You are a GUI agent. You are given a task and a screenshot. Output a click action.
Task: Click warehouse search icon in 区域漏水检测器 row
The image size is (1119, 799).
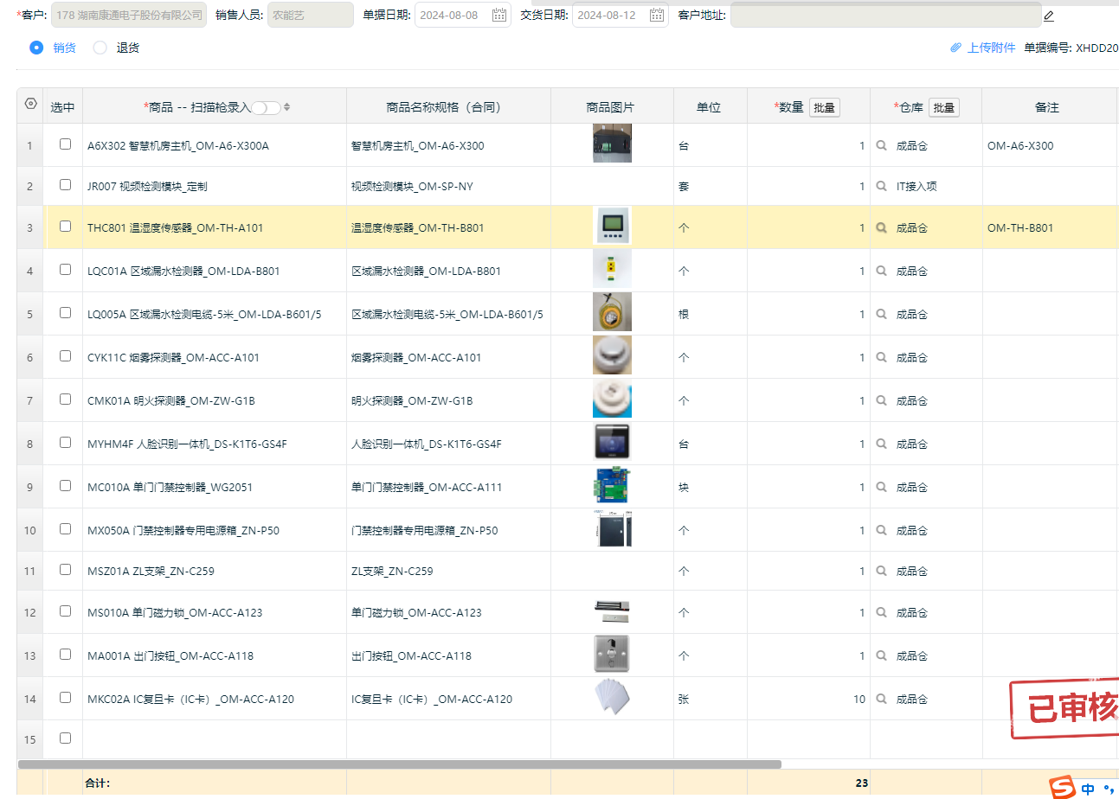[x=882, y=271]
